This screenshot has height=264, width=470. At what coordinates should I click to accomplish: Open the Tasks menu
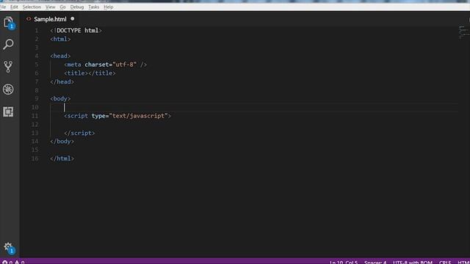coord(93,7)
